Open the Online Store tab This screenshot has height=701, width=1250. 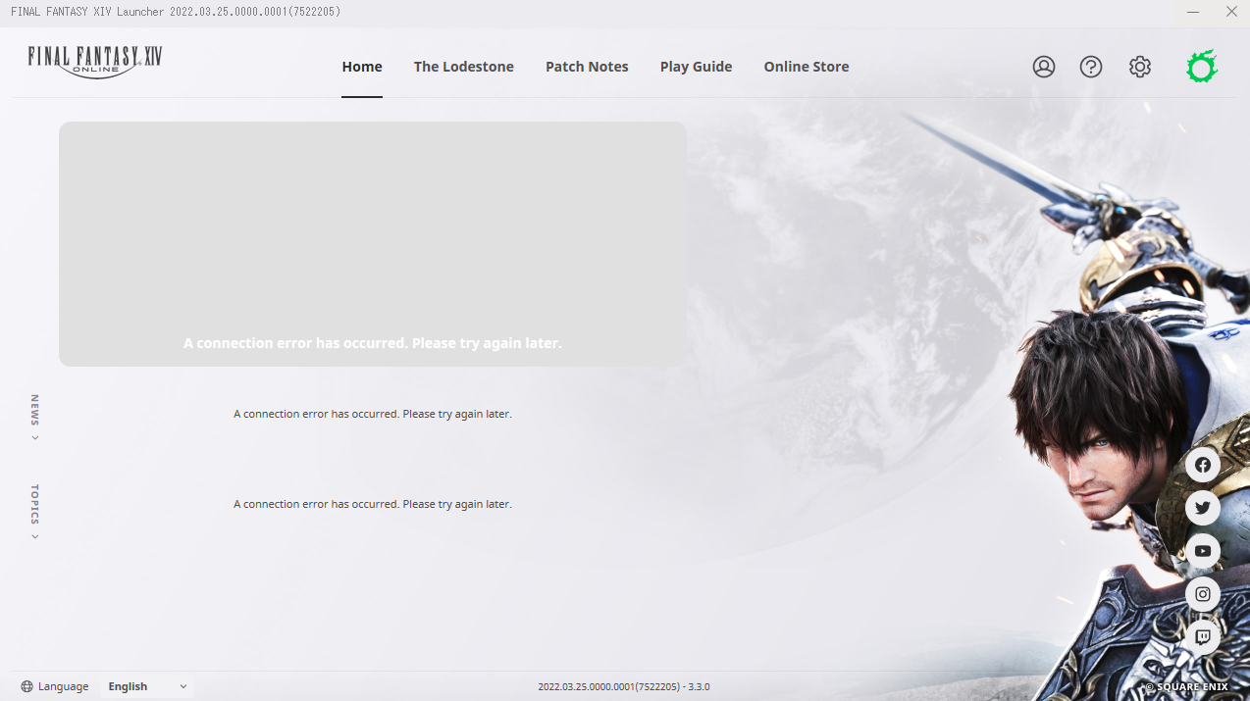pyautogui.click(x=807, y=67)
